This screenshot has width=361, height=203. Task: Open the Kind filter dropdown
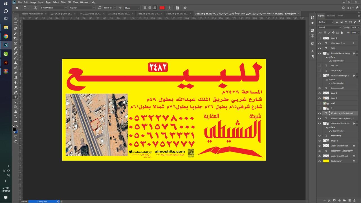326,22
